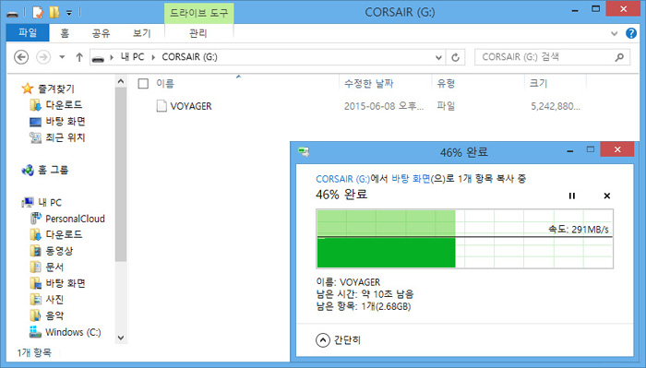Open the 사진 folder
Screen dimensions: 646x368
point(54,299)
